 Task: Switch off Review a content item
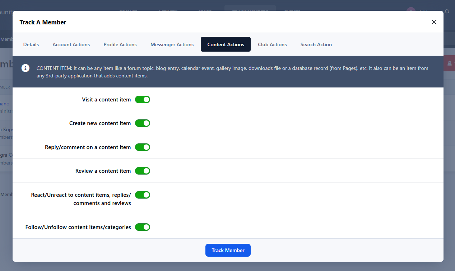point(143,171)
